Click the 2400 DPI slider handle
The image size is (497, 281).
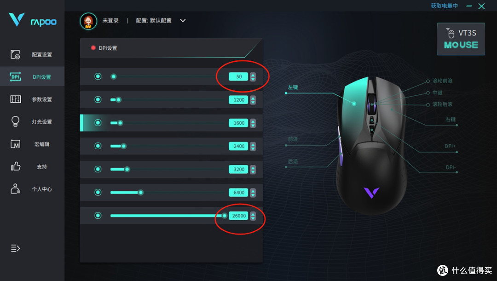click(x=124, y=146)
